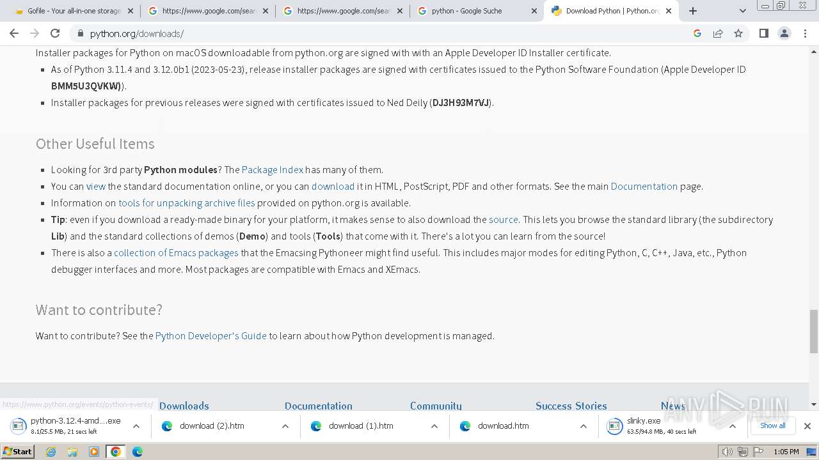The image size is (819, 460).
Task: Open the Chrome three-dot menu
Action: pos(805,33)
